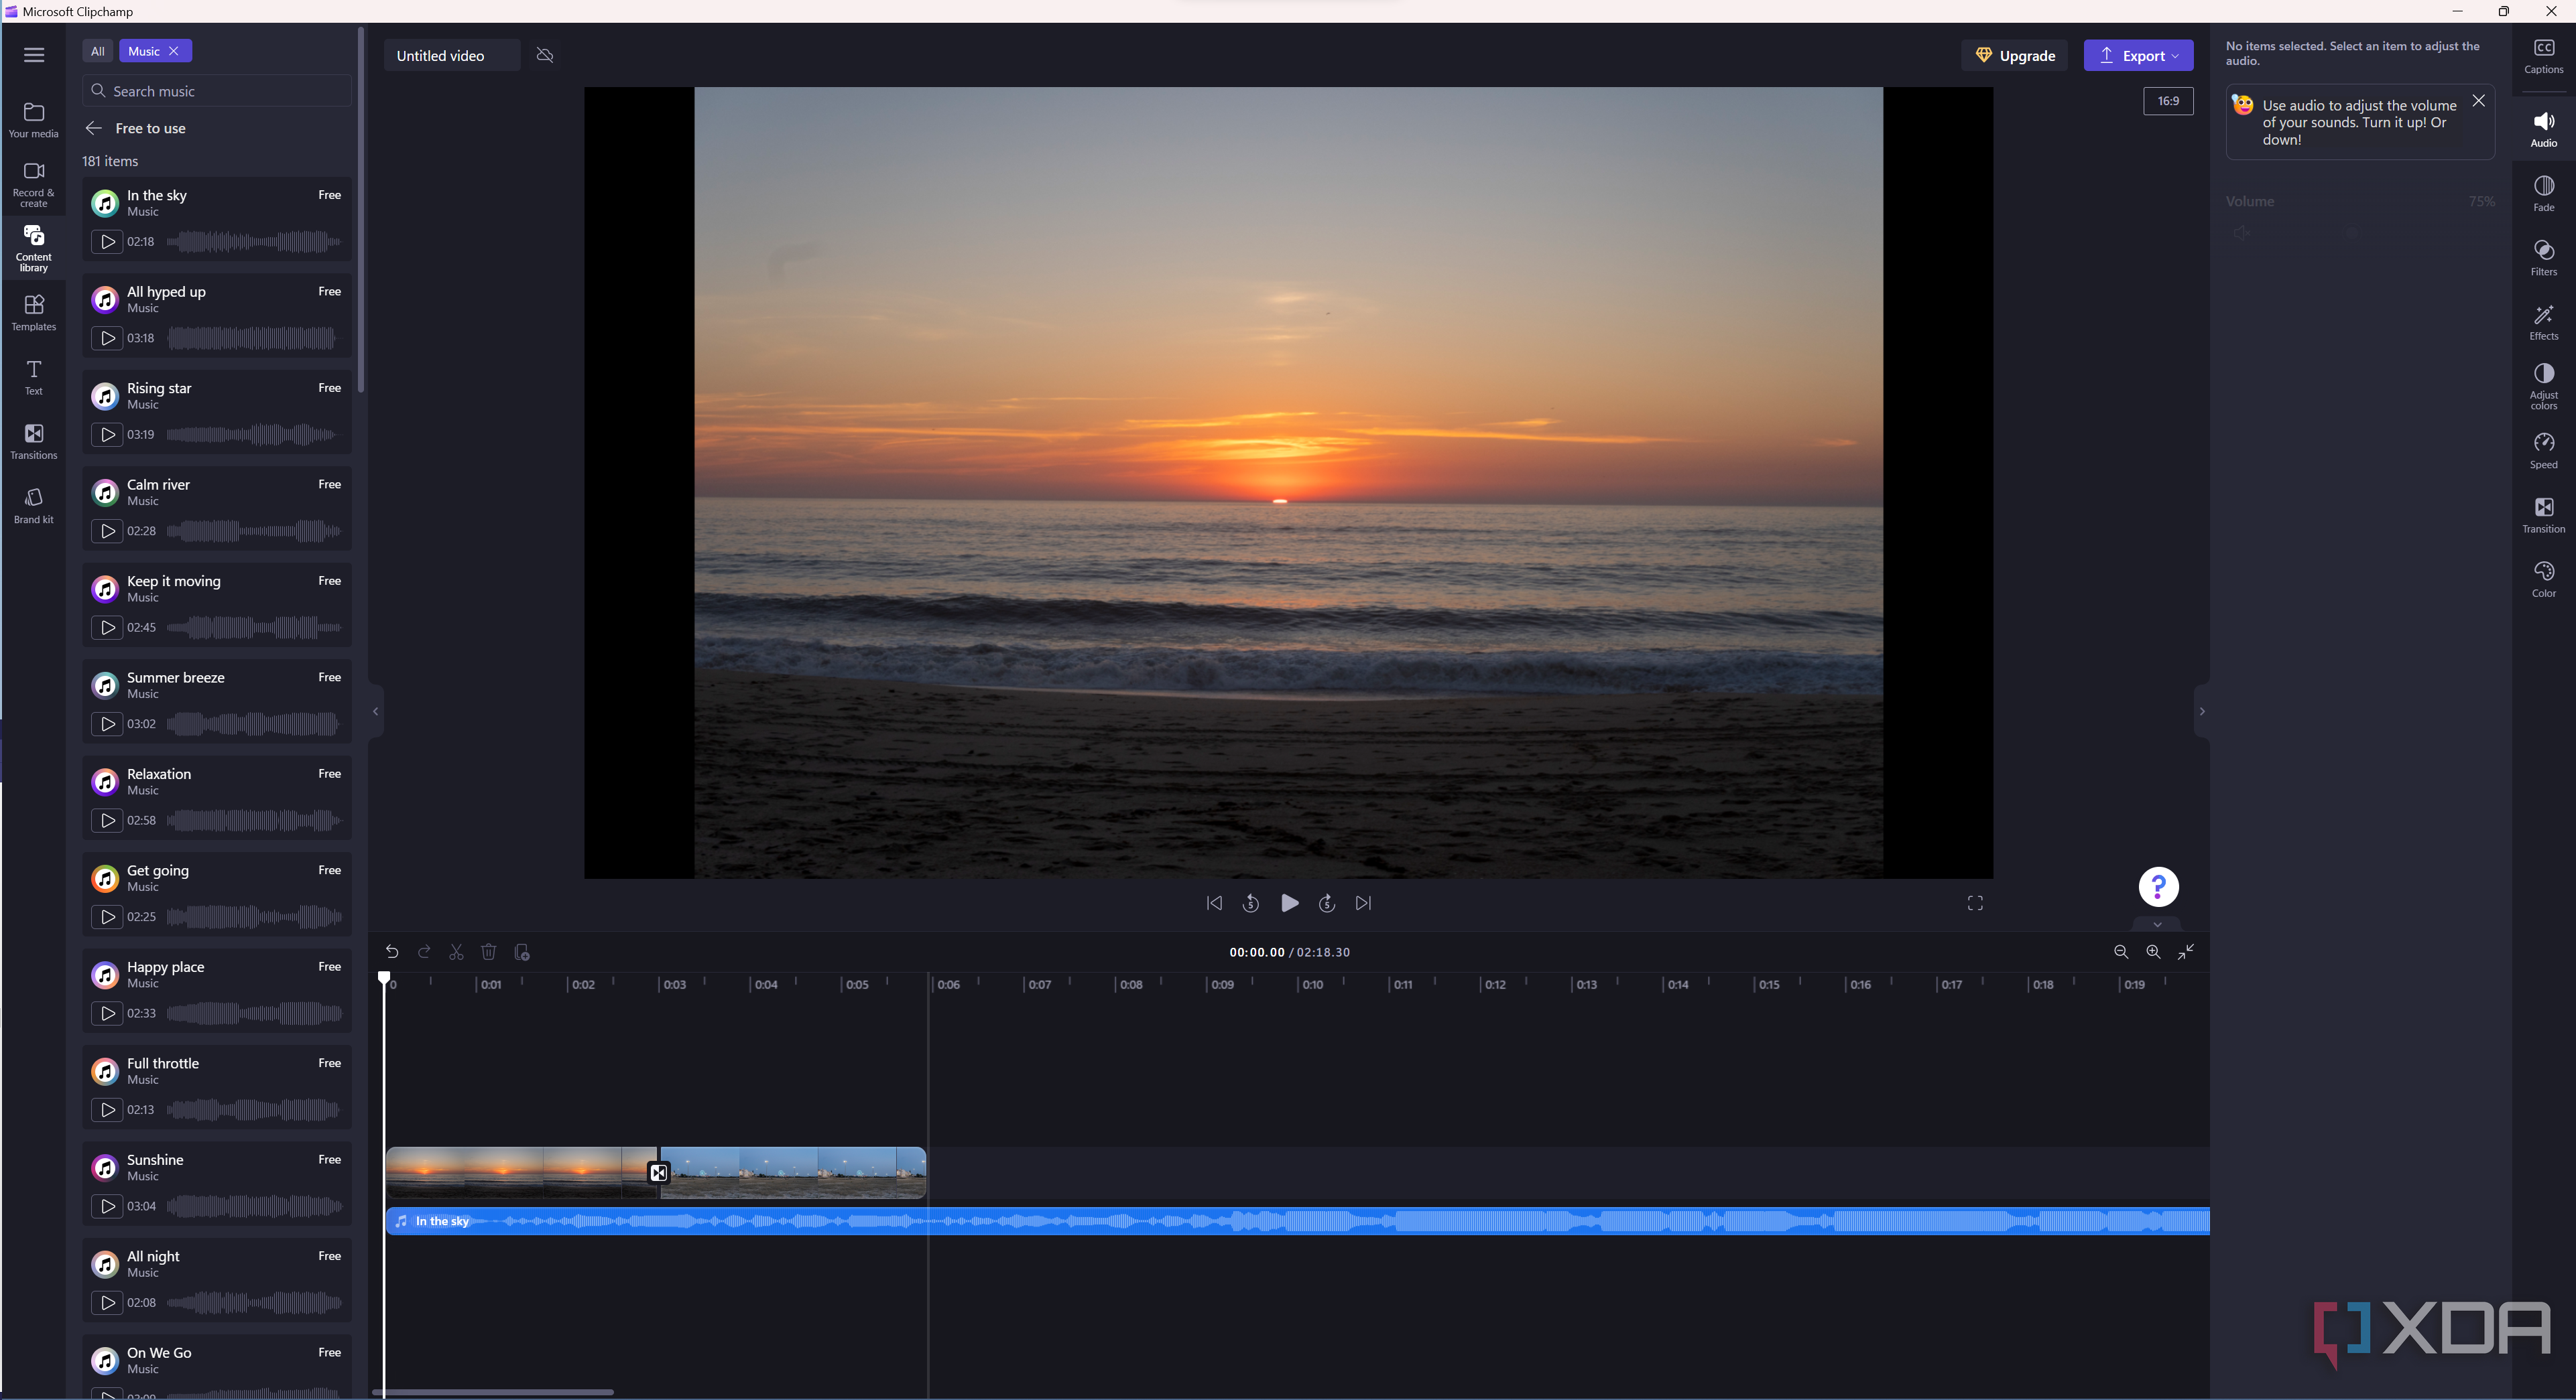Open the hamburger menu
The image size is (2576, 1400).
tap(34, 55)
